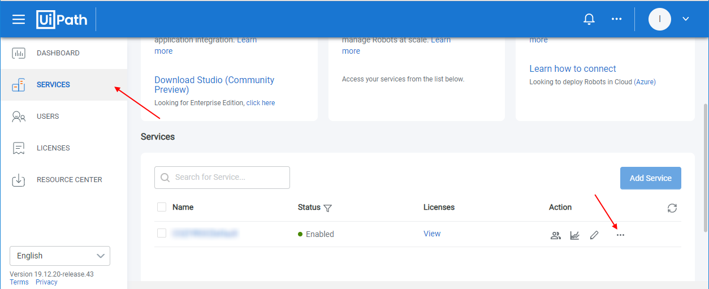
Task: Click the Licenses column header
Action: [439, 208]
